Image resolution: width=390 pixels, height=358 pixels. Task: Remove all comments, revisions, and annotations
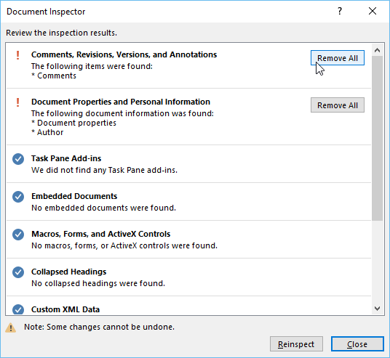(x=338, y=58)
